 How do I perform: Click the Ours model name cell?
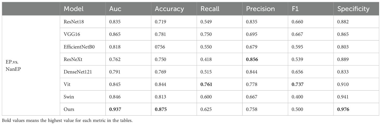pyautogui.click(x=69, y=109)
